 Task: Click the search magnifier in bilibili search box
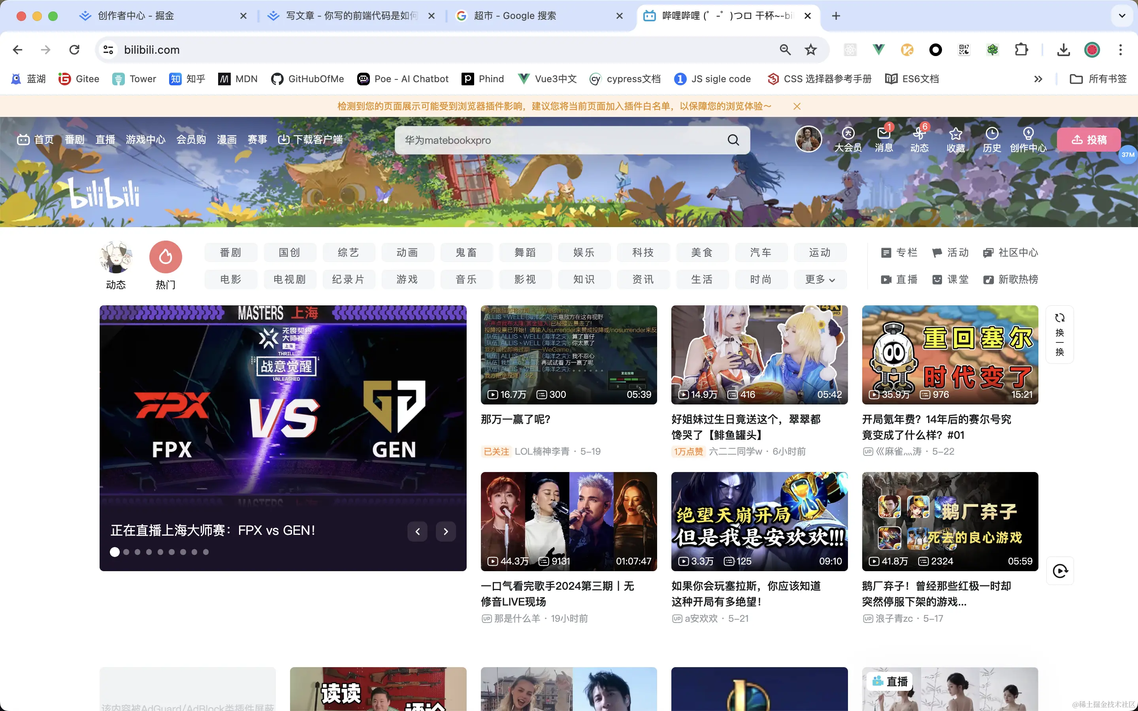[733, 140]
